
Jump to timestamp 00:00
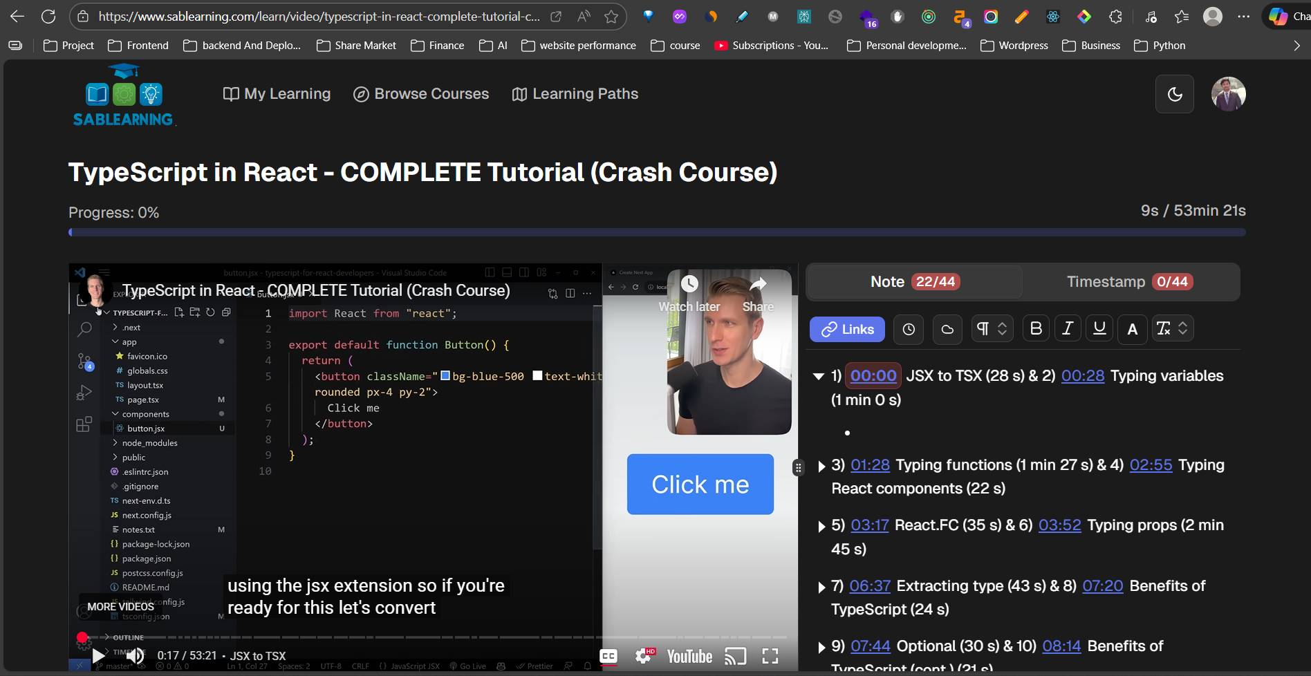[x=873, y=376]
